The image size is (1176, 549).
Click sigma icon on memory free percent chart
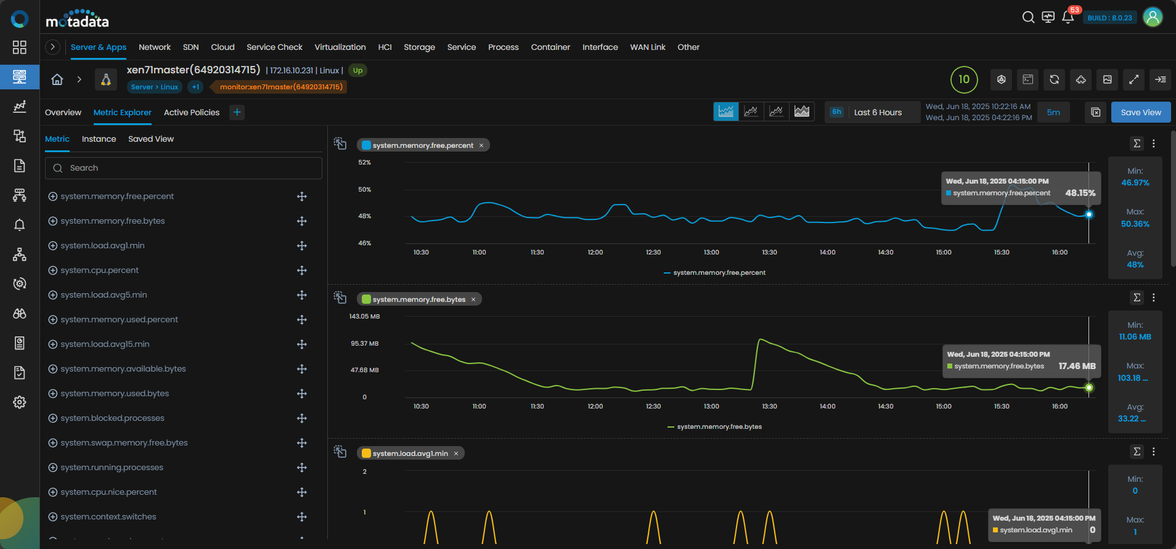(x=1137, y=144)
